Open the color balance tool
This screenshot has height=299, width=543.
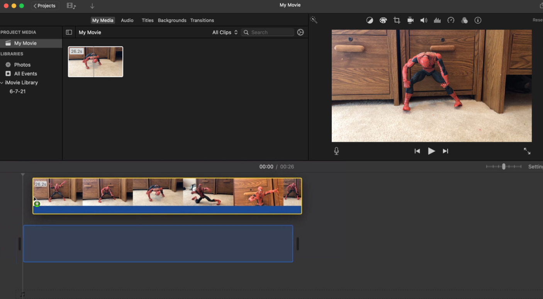point(370,20)
